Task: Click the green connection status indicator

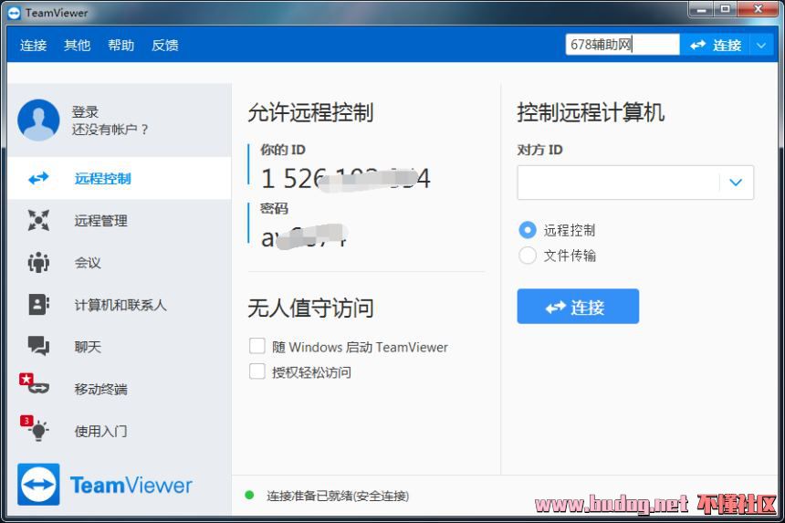Action: pyautogui.click(x=249, y=496)
